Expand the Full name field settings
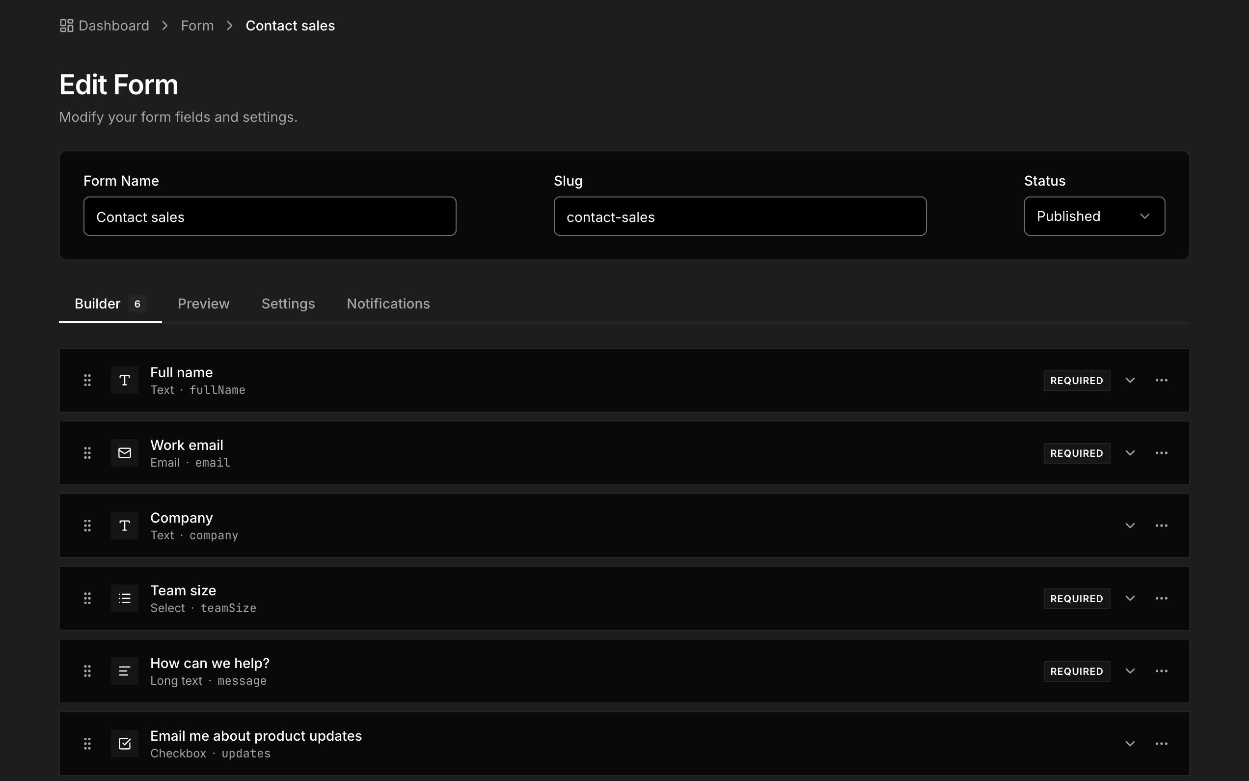The image size is (1249, 781). (x=1130, y=381)
